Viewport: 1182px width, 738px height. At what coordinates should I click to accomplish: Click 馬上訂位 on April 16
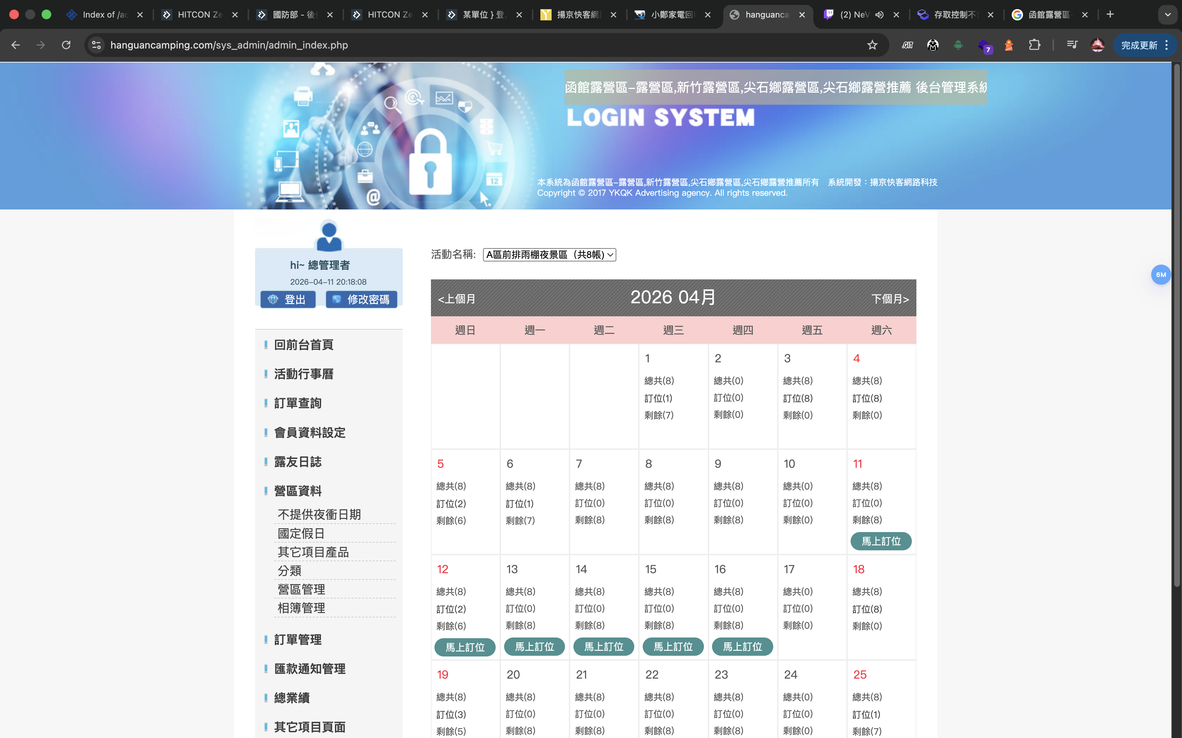pos(742,647)
